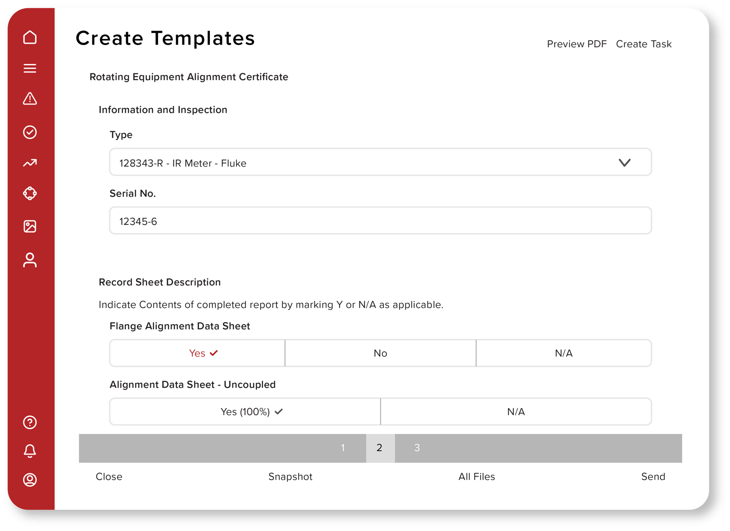Open help via the question mark icon
Image resolution: width=730 pixels, height=531 pixels.
coord(30,422)
